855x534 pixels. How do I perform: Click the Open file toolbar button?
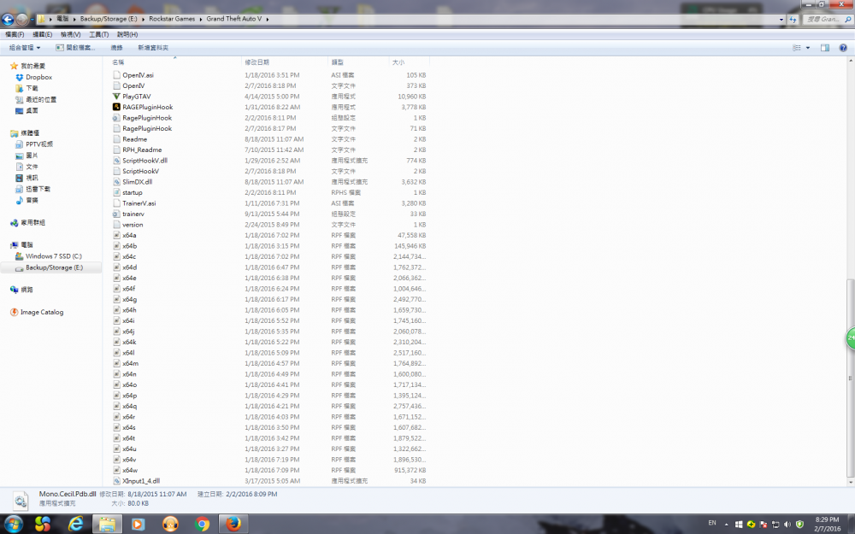(75, 48)
